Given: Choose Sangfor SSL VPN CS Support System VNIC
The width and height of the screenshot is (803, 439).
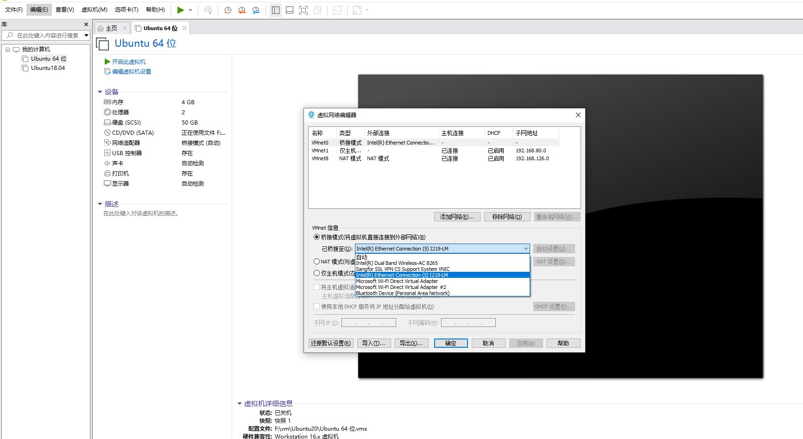Looking at the screenshot, I should coord(442,269).
